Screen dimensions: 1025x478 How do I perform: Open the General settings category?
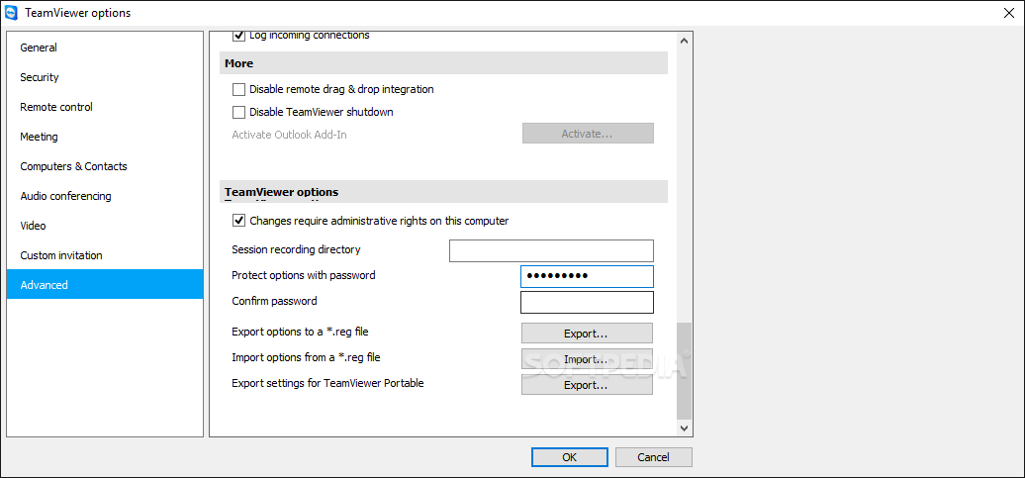(105, 48)
